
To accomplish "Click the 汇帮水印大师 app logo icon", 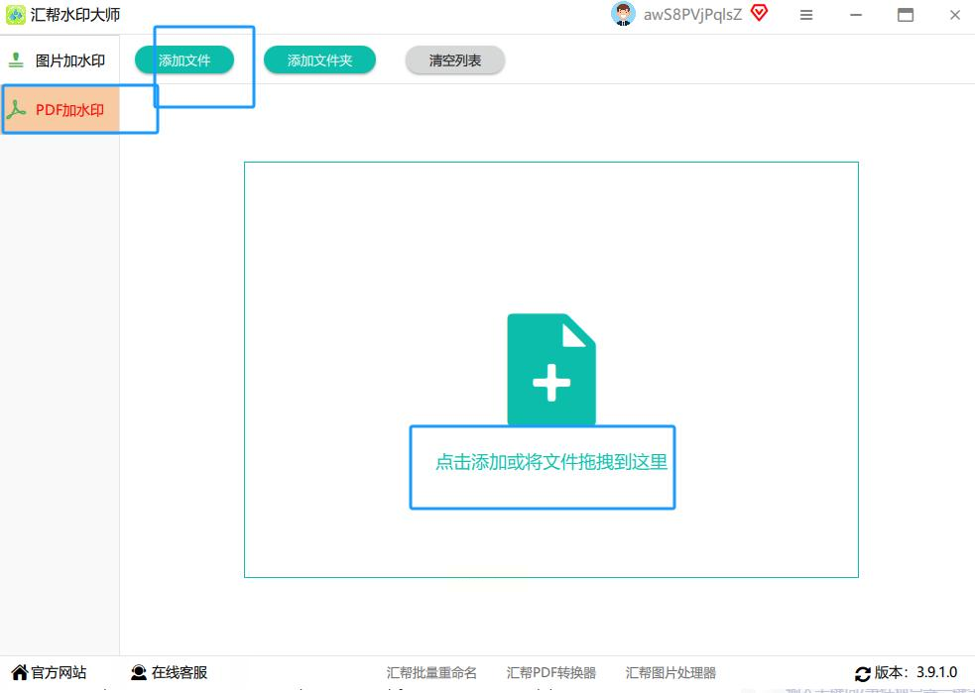I will [16, 15].
